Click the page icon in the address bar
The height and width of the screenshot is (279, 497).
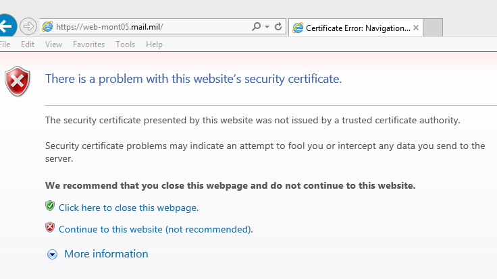point(47,27)
